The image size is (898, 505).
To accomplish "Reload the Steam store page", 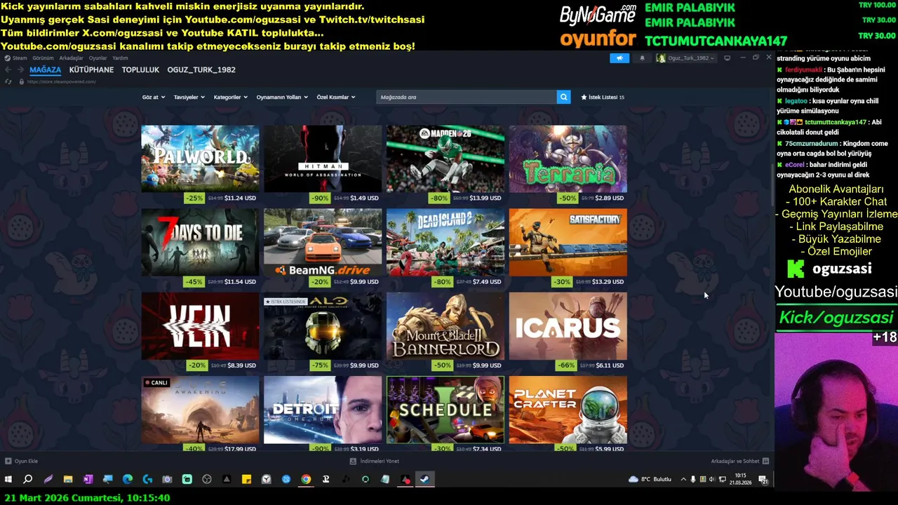I will [8, 81].
